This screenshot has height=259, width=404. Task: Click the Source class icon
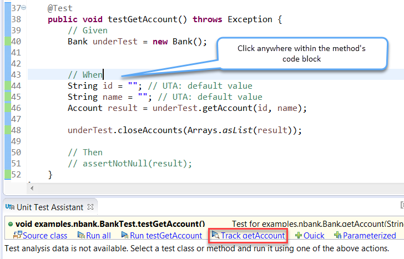(18, 235)
